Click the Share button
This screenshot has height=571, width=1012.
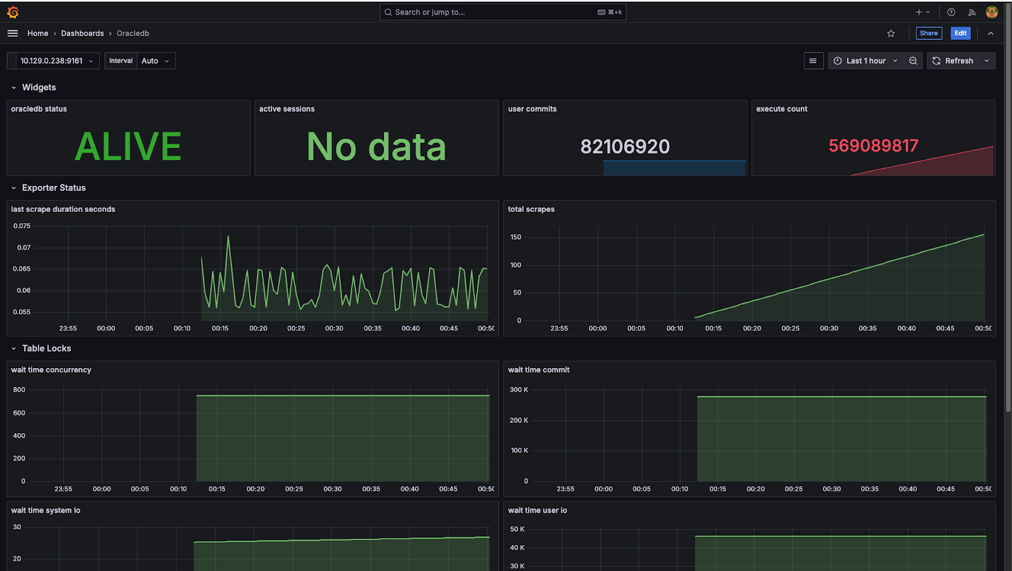(x=929, y=34)
